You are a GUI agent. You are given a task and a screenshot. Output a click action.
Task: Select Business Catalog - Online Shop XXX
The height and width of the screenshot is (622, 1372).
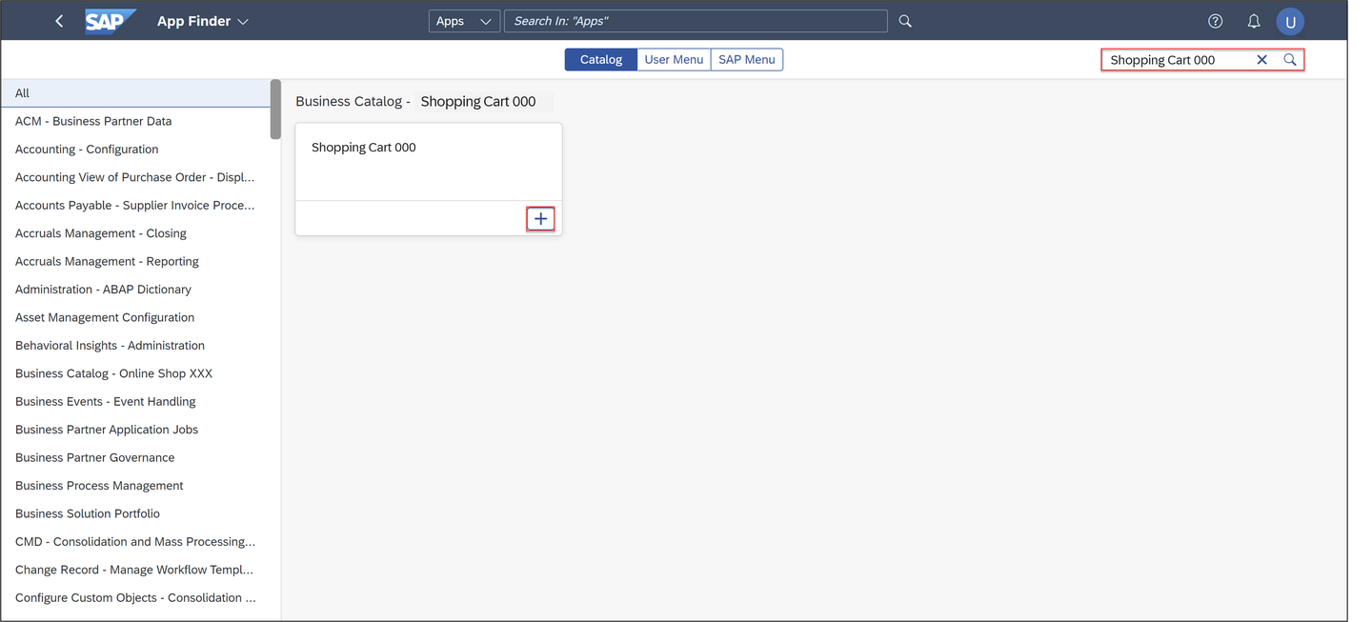click(x=135, y=373)
